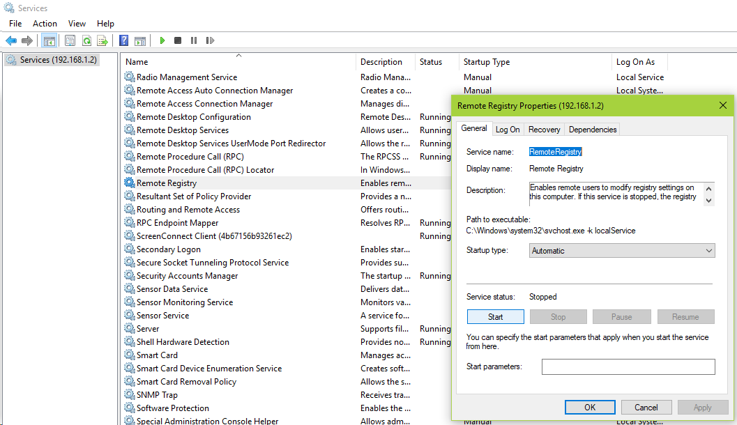Click the Help toolbar icon
Screen dimensions: 737x425
(x=123, y=40)
